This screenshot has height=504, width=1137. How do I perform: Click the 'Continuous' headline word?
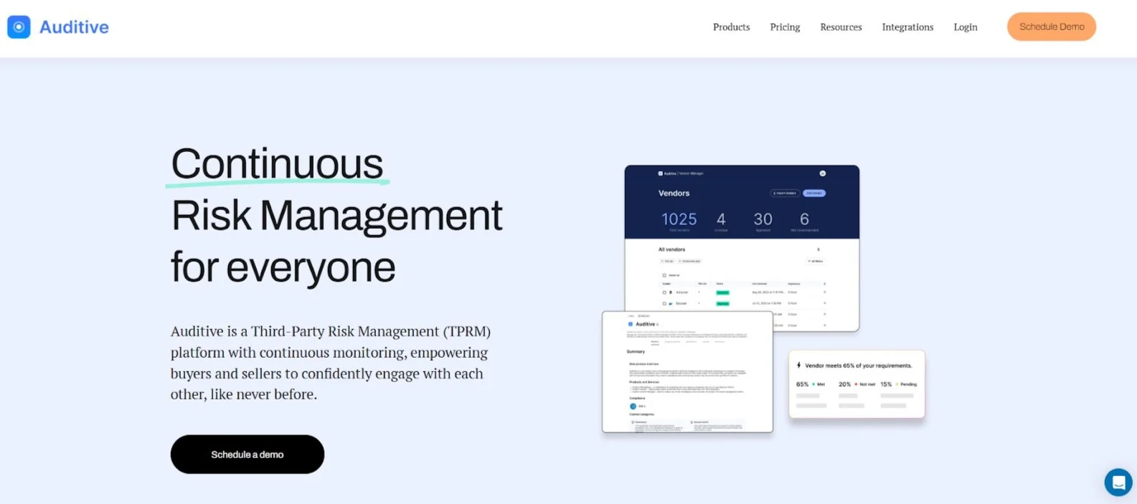(277, 164)
